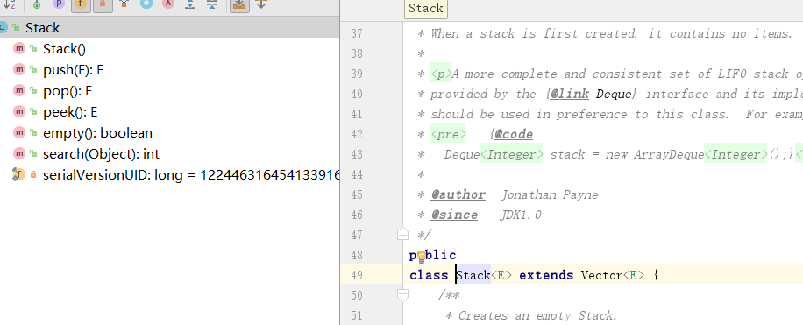Click 'Creates an empty Stack.' comment

tap(537, 315)
